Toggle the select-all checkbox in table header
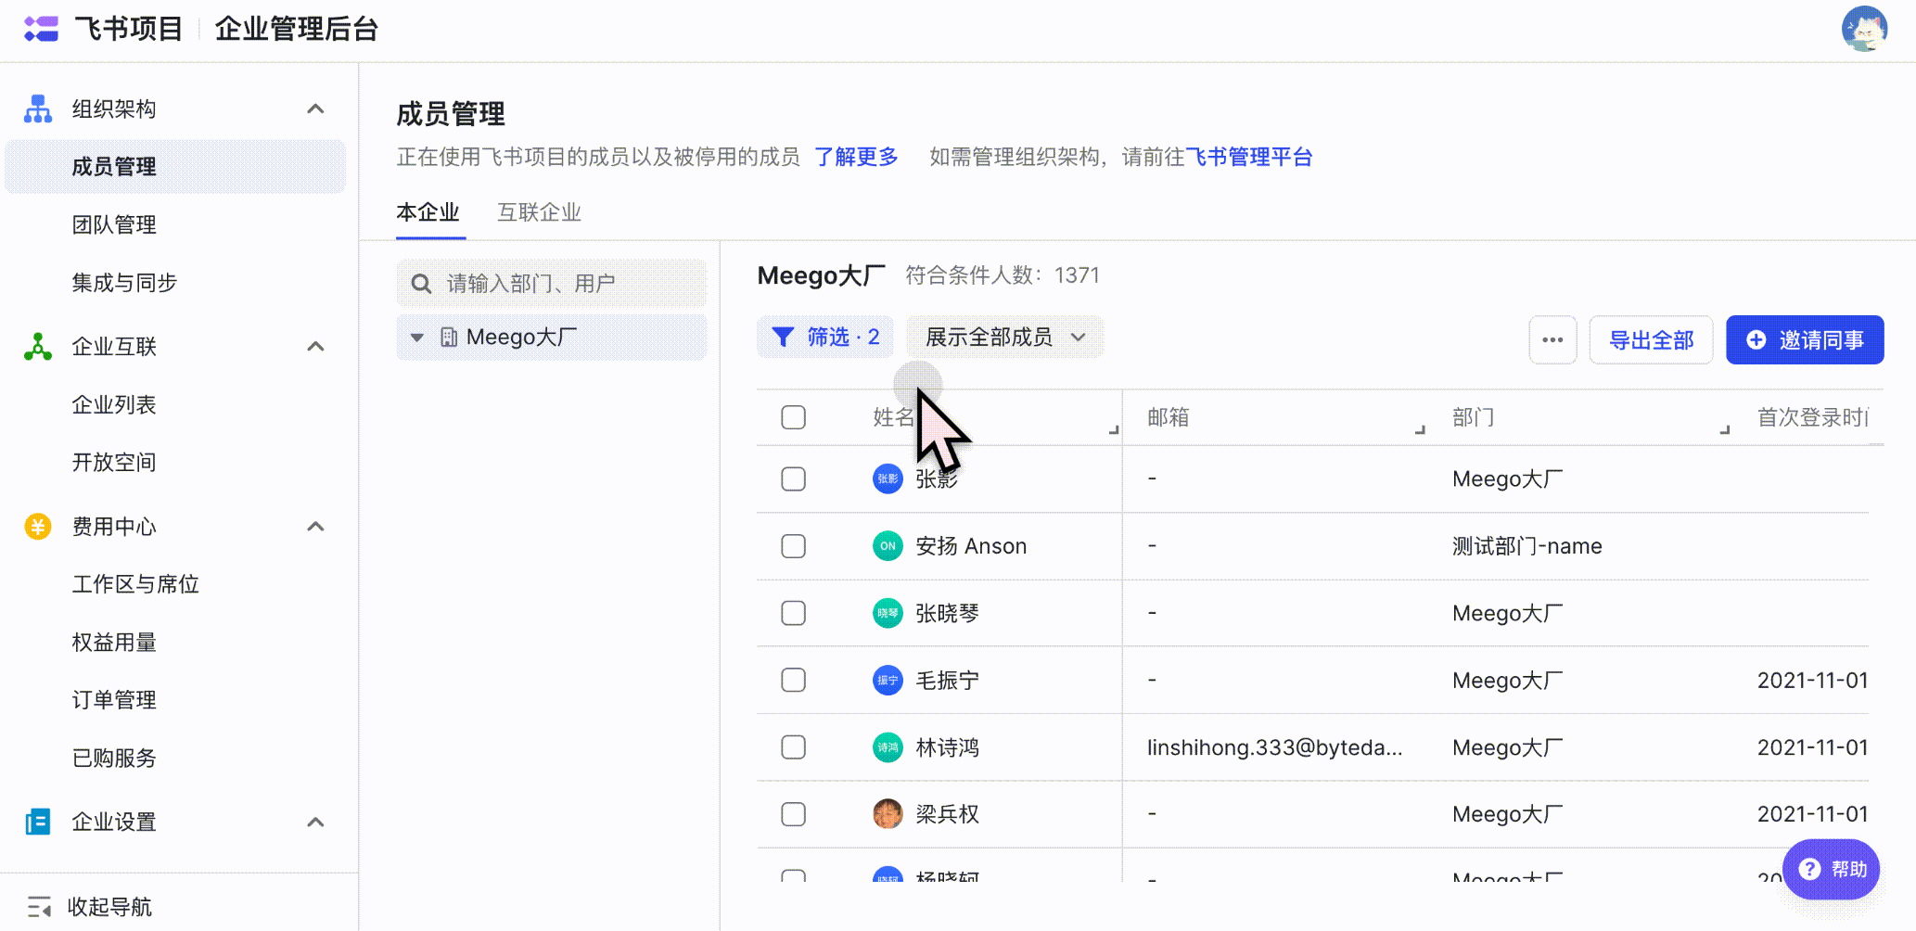The image size is (1916, 931). tap(793, 417)
